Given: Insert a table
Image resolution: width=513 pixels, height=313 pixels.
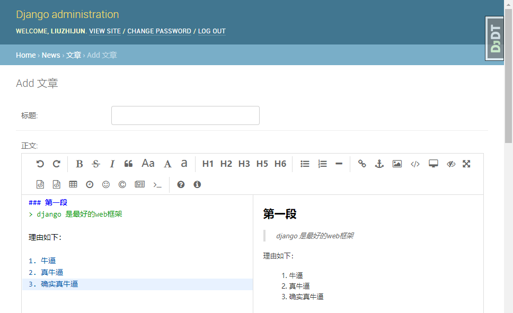Looking at the screenshot, I should pyautogui.click(x=73, y=184).
